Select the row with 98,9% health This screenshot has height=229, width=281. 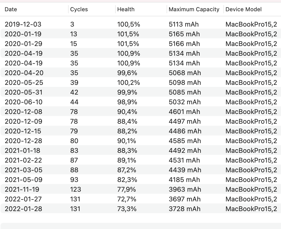point(141,102)
